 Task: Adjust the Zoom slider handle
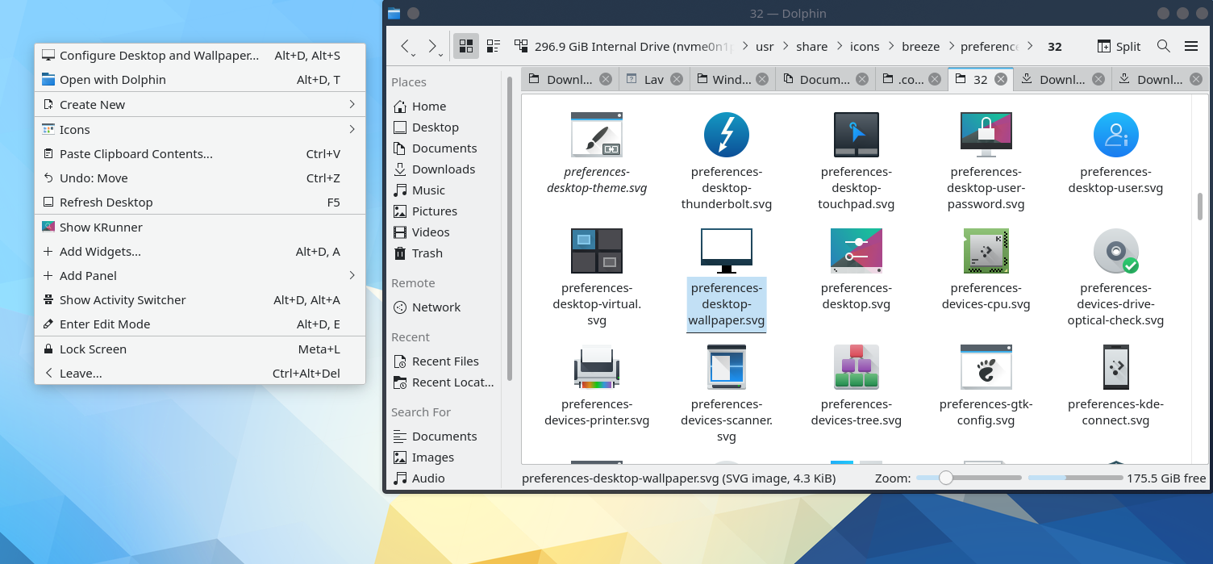946,478
